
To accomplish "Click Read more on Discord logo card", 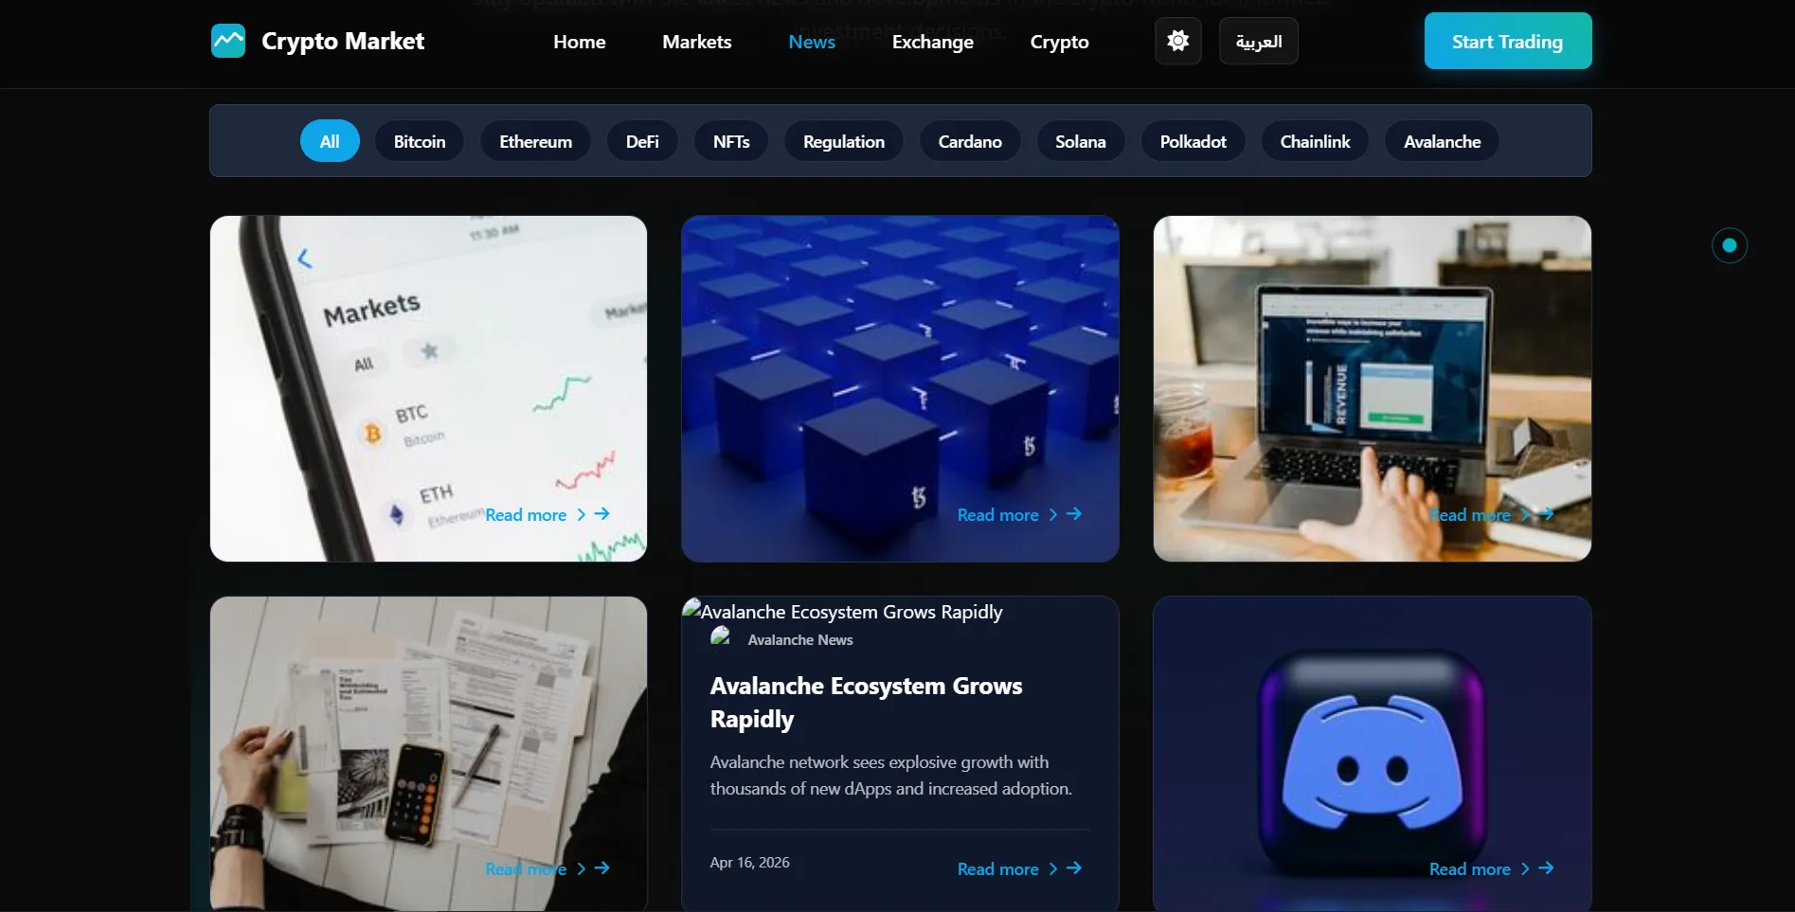I will click(x=1470, y=869).
